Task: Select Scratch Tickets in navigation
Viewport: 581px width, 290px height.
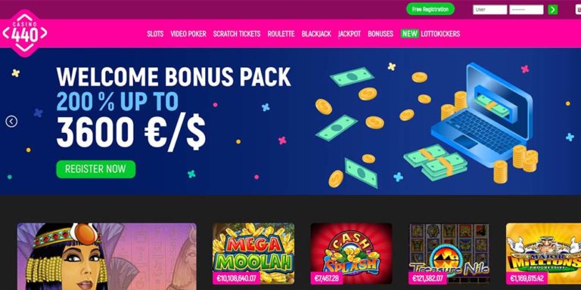Action: (x=236, y=34)
